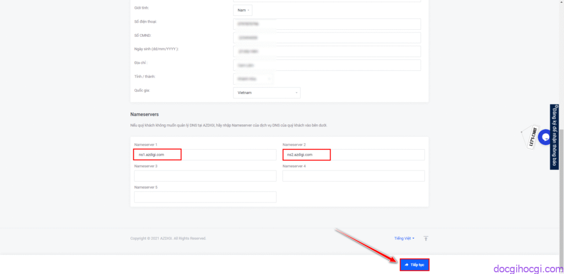Click the empty Nameserver 4 field
The height and width of the screenshot is (274, 564).
tap(354, 176)
